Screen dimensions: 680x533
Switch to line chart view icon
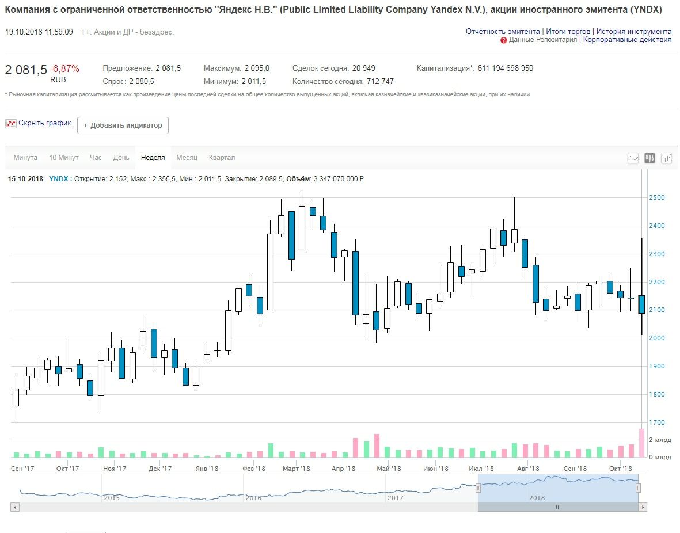(x=633, y=158)
